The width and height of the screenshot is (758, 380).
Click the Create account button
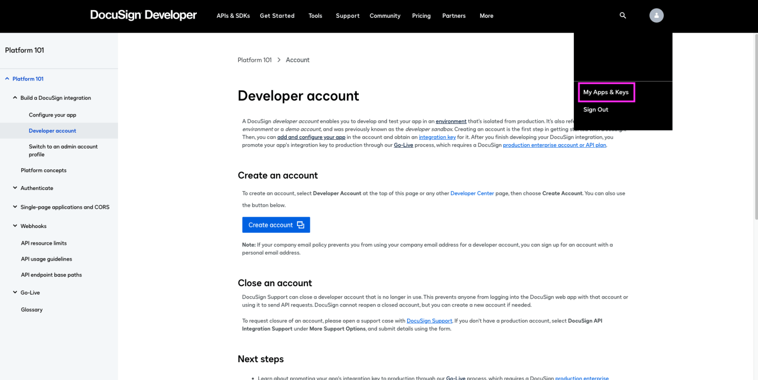click(x=270, y=225)
